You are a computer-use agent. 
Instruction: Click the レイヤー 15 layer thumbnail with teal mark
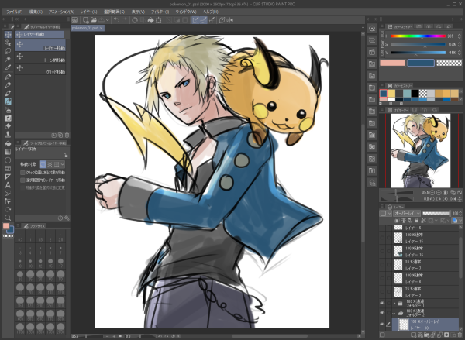point(398,252)
